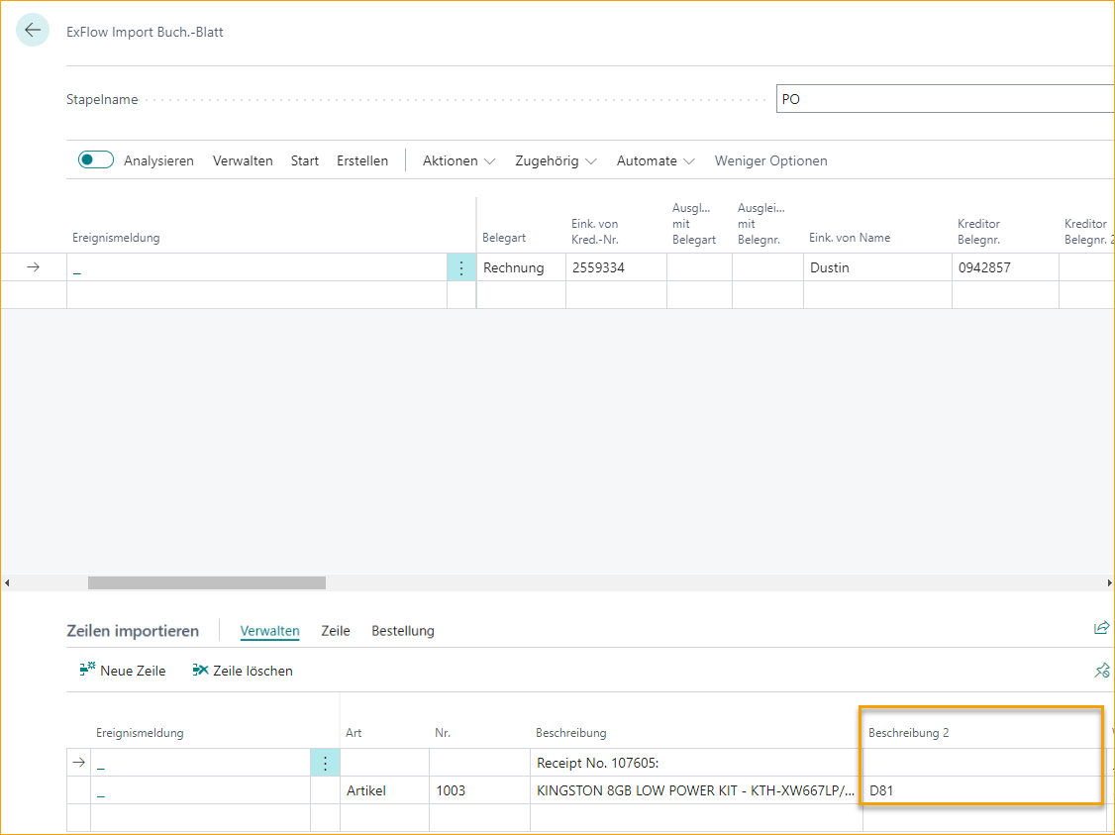Select the D81 Beschreibung 2 cell
1115x835 pixels.
tap(980, 790)
